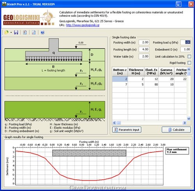Select second row Bottom z cell 7

point(120,85)
